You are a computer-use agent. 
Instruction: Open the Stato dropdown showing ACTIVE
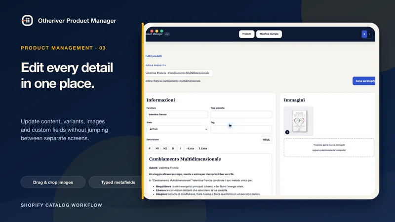[x=177, y=129]
